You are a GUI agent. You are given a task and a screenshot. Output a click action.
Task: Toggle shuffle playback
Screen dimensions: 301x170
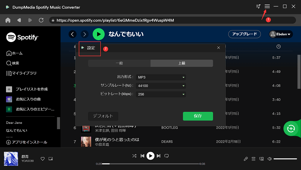click(134, 156)
